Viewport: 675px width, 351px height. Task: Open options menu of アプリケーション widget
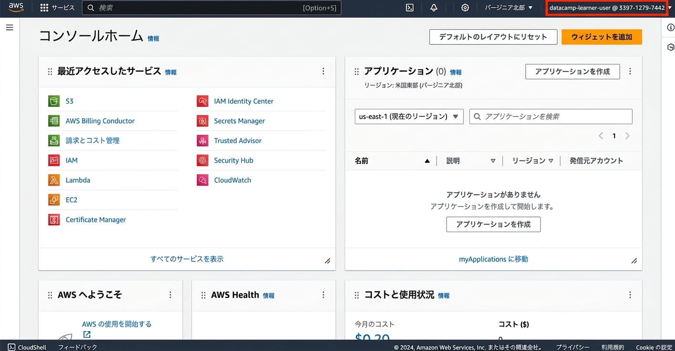click(x=630, y=71)
